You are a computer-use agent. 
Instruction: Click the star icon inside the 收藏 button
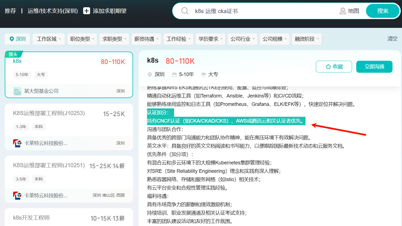[x=328, y=66]
